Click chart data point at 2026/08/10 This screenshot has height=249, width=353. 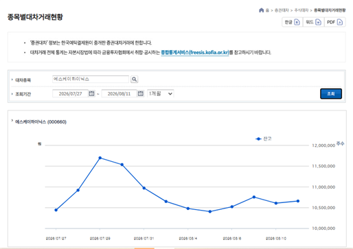[x=276, y=203]
